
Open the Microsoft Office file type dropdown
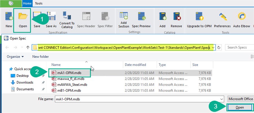[241, 99]
